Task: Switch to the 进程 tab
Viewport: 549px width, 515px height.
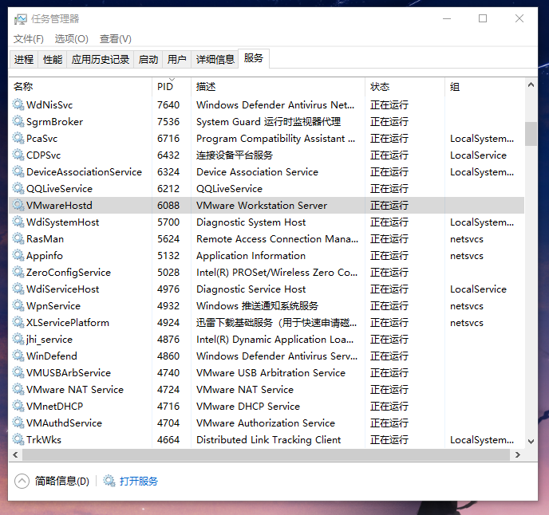Action: [x=24, y=60]
